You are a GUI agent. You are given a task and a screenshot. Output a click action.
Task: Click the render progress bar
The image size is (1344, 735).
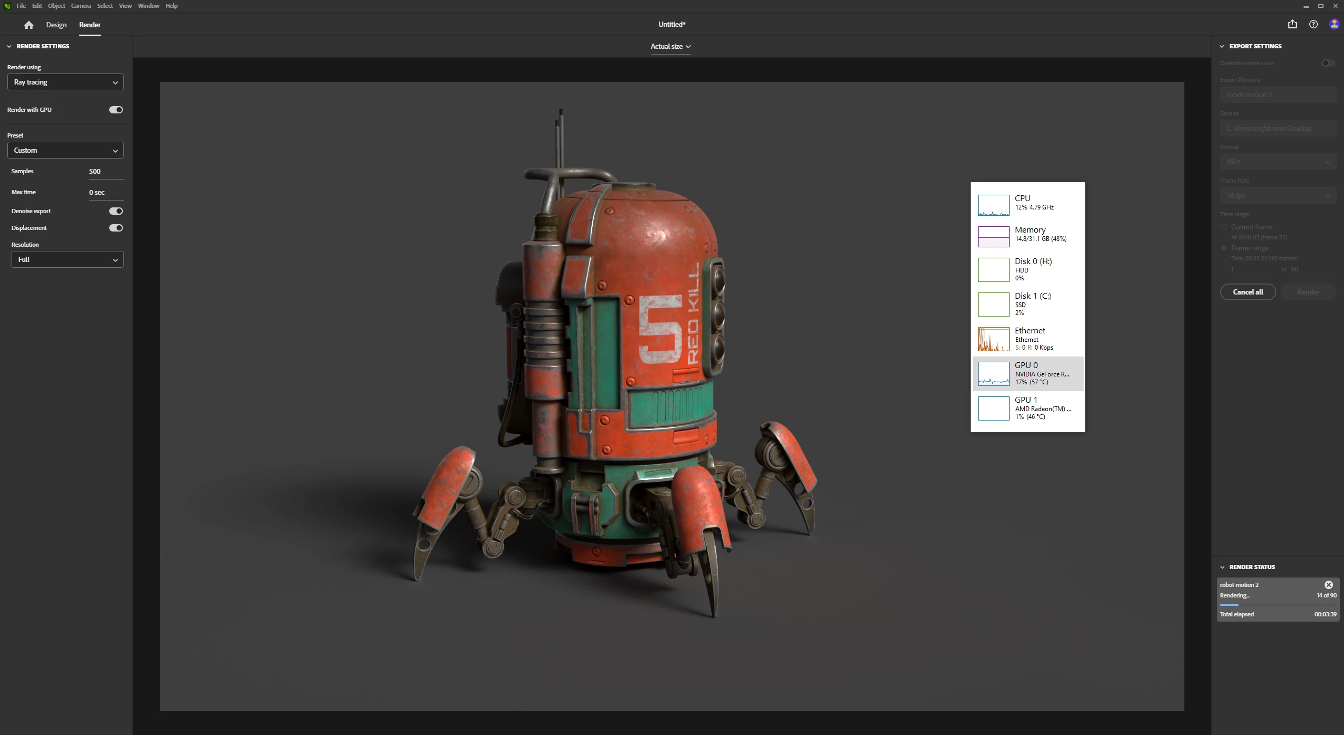tap(1278, 605)
